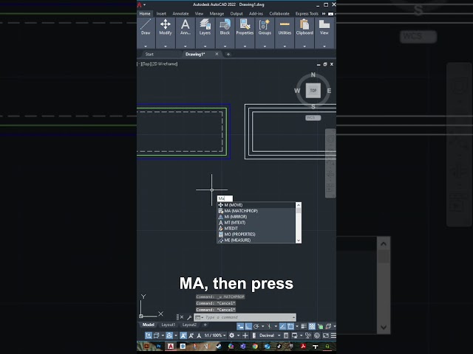Click the new drawing plus tab button
473x354 pixels.
pyautogui.click(x=228, y=54)
